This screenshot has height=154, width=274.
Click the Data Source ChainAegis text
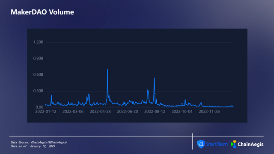tap(39, 142)
